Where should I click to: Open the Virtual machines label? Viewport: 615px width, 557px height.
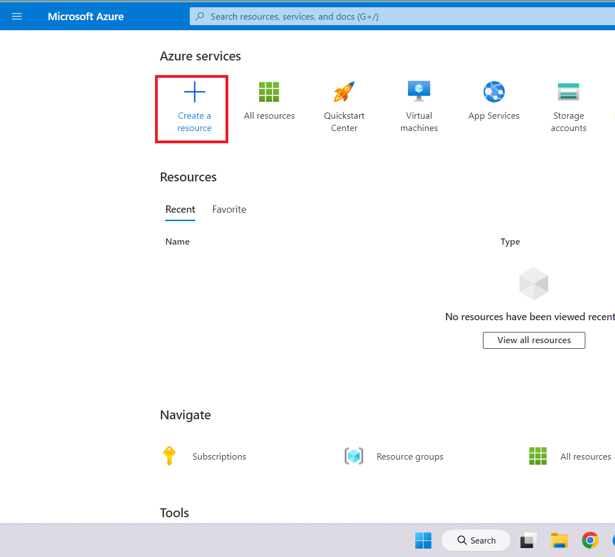[x=419, y=121]
